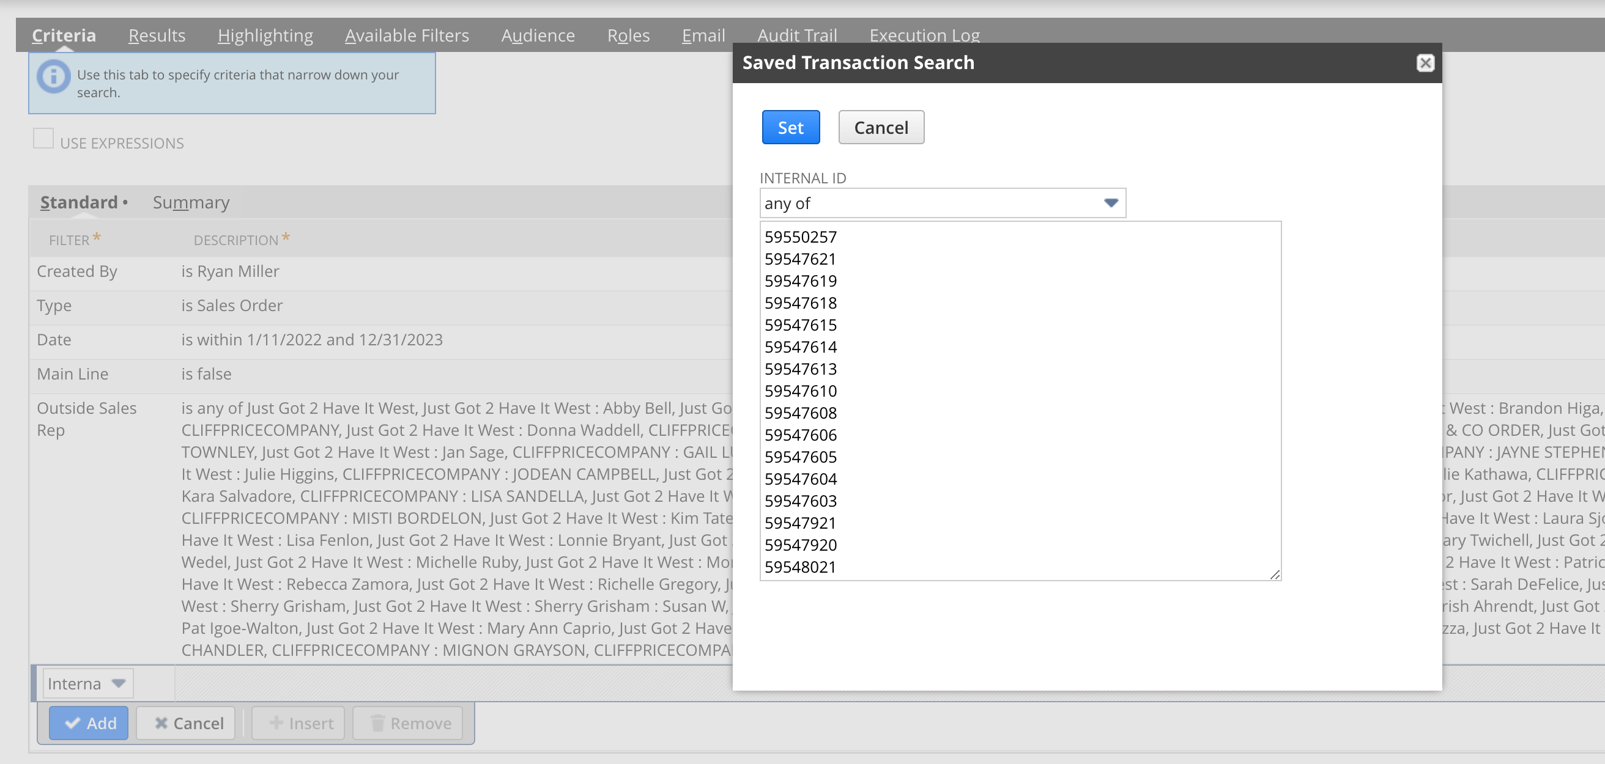Click the trash icon on the Remove button
Viewport: 1605px width, 764px height.
click(377, 723)
